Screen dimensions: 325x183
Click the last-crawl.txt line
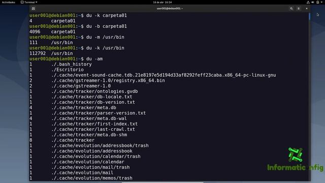coord(93,129)
